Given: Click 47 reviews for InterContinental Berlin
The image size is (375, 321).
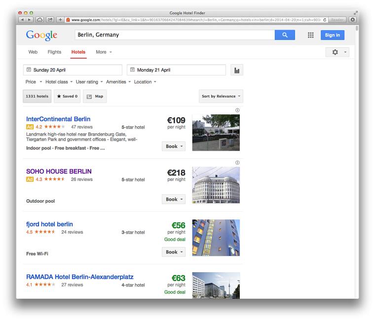Looking at the screenshot, I should pyautogui.click(x=82, y=127).
